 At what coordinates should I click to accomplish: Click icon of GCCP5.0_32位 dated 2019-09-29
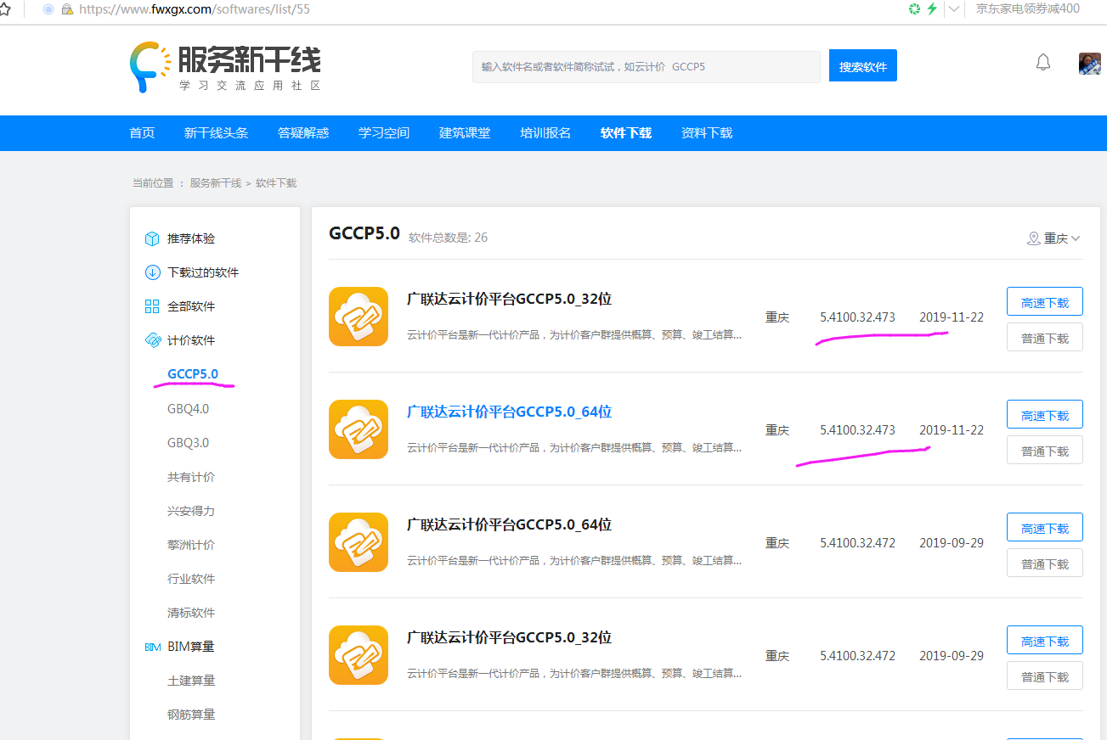359,655
